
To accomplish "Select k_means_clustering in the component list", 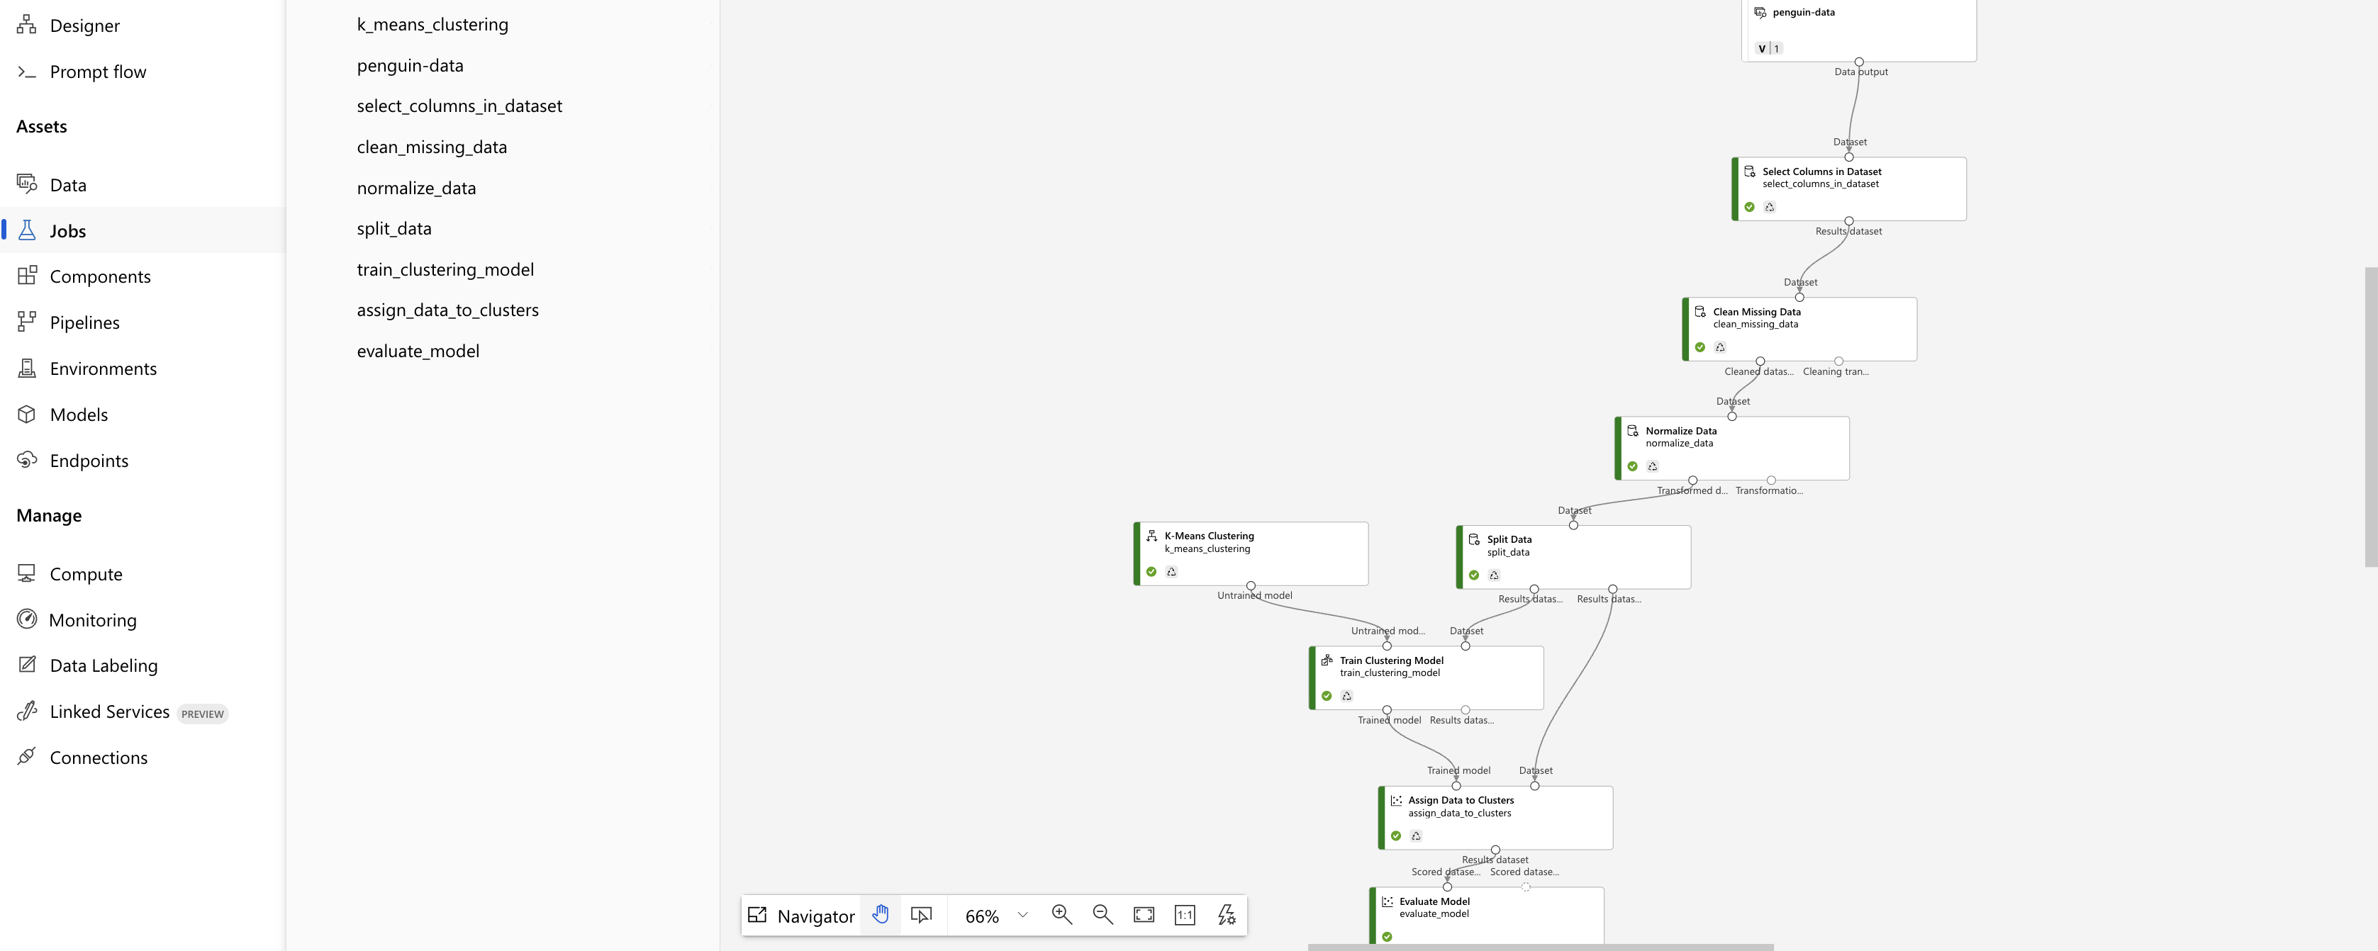I will pos(432,25).
